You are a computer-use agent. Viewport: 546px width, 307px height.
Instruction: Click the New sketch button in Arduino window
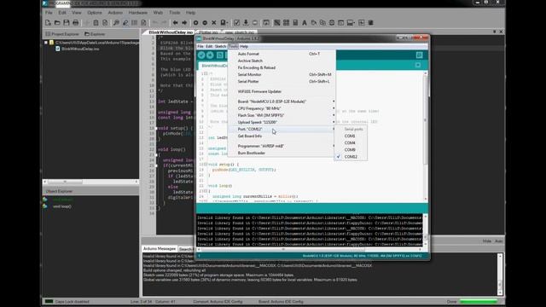tap(220, 55)
